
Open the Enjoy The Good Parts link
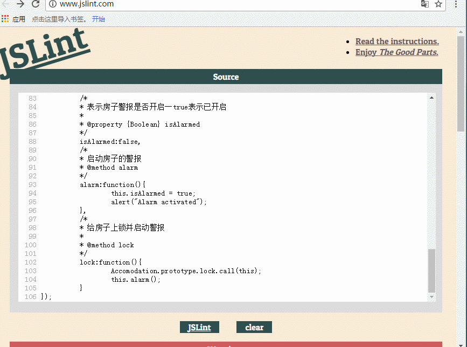[x=397, y=52]
